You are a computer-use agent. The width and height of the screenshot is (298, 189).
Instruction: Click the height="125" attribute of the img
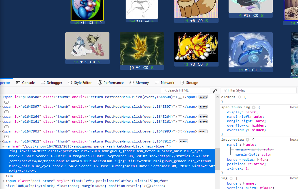pos(21,171)
